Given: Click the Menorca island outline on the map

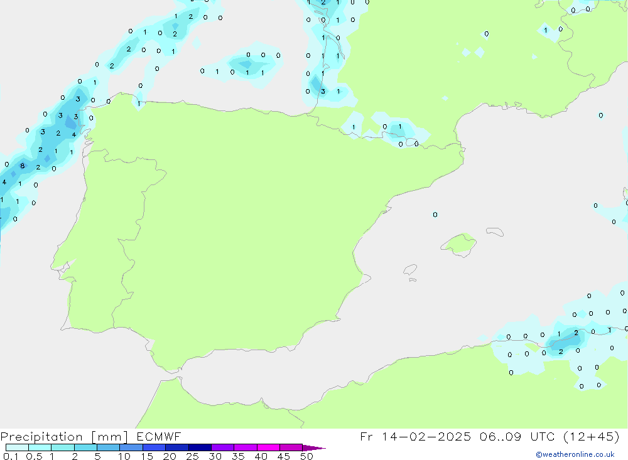Looking at the screenshot, I should (x=495, y=232).
